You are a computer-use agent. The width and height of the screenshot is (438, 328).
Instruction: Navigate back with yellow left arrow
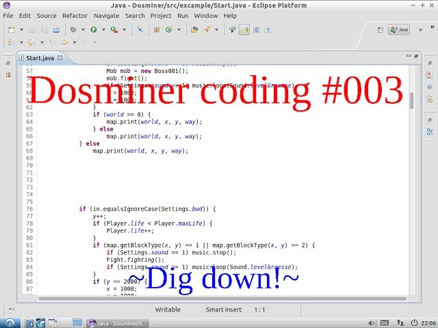pyautogui.click(x=64, y=42)
